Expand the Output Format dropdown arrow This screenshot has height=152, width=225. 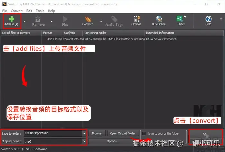(84, 141)
